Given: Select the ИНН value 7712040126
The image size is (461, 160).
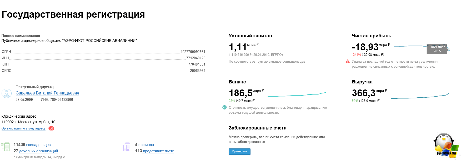Looking at the screenshot, I should point(196,58).
